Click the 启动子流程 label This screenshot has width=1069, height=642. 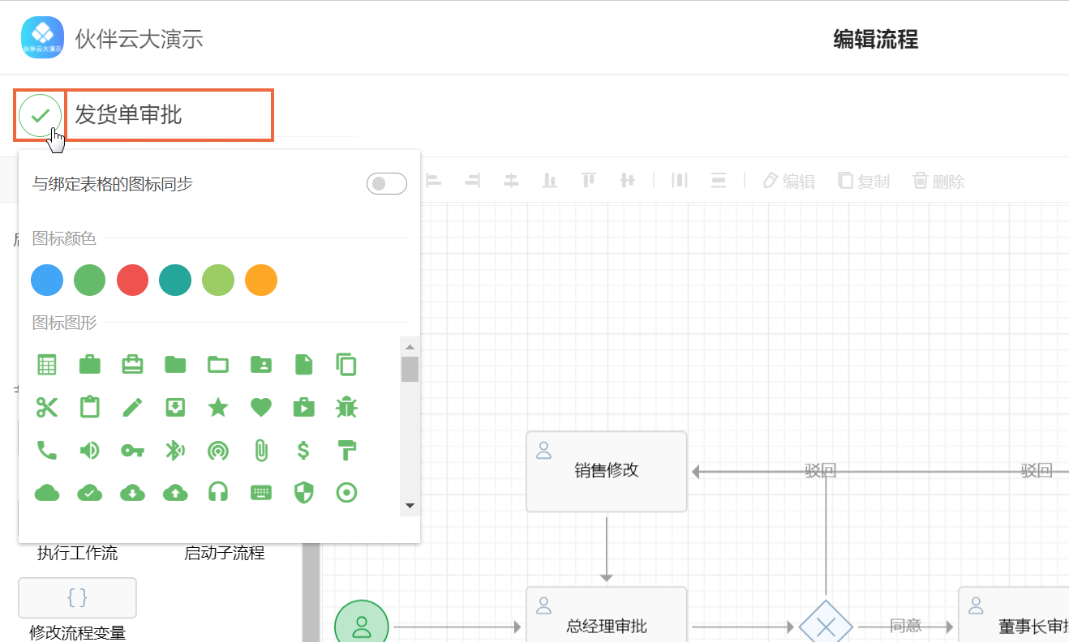coord(225,553)
